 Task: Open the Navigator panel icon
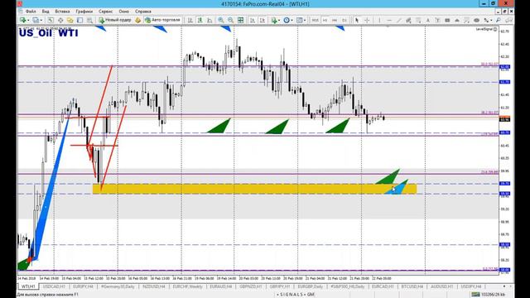[x=70, y=20]
